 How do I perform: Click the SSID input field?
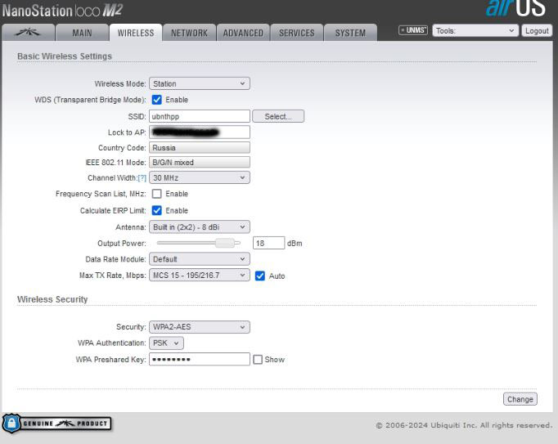[x=199, y=116]
